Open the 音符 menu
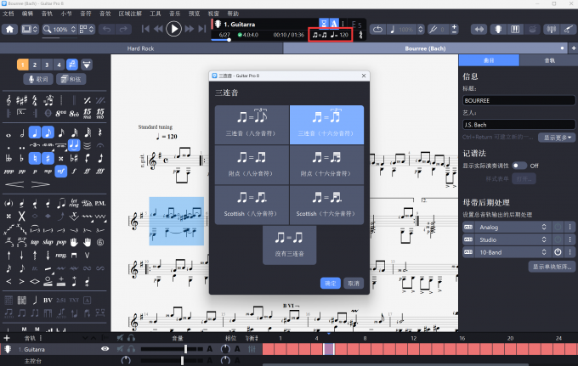Viewport: 578px width, 366px height. click(86, 14)
